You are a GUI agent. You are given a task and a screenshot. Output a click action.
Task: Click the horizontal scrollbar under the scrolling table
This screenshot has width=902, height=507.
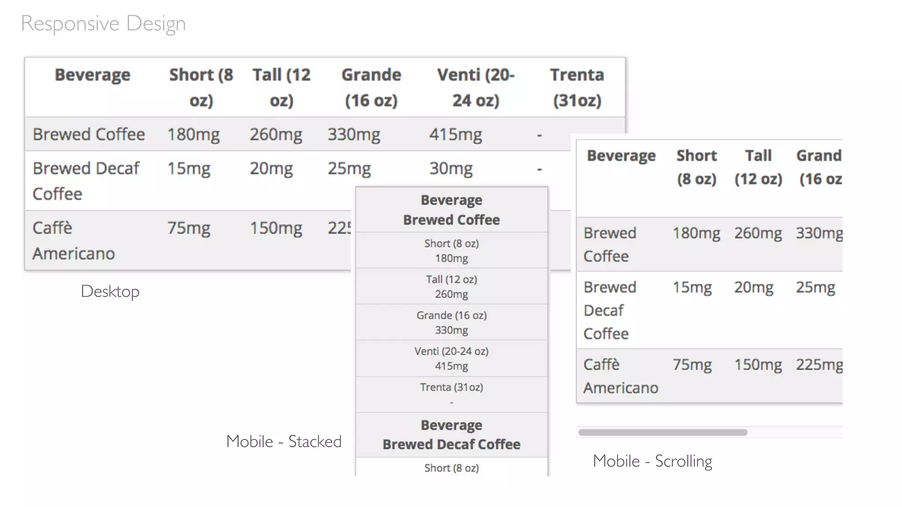[662, 432]
